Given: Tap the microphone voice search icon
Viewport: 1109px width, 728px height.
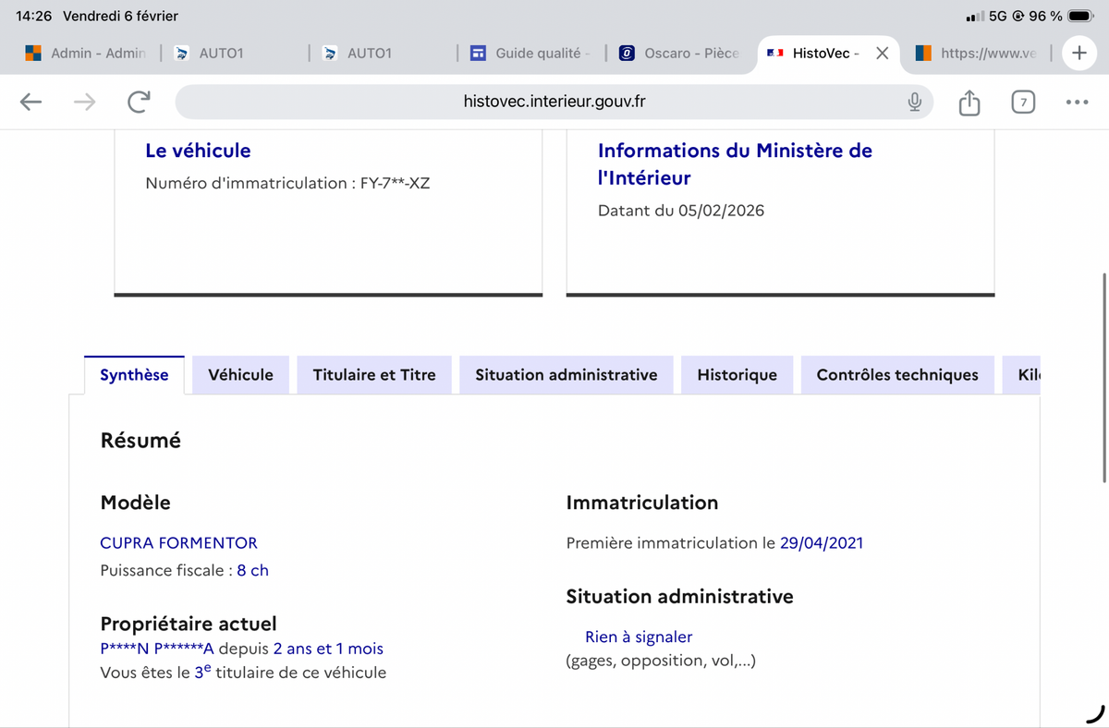Looking at the screenshot, I should (914, 102).
